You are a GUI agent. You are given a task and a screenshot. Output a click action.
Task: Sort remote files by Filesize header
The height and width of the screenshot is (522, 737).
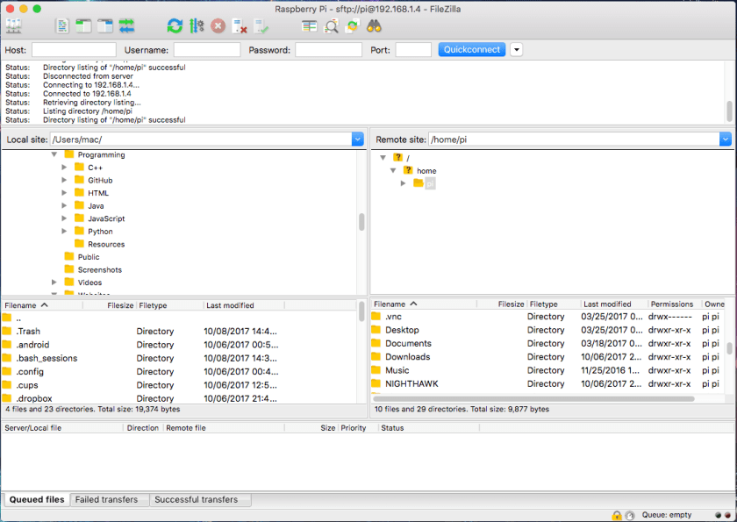click(502, 304)
